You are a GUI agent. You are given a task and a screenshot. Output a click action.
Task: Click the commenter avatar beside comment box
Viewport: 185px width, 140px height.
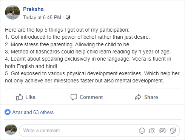click(11, 129)
